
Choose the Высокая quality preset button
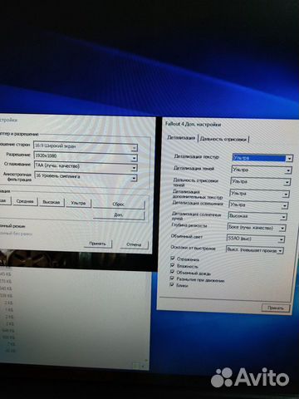(51, 202)
